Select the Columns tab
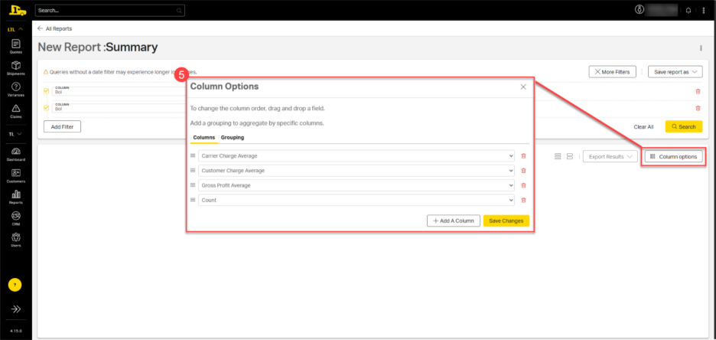 [x=203, y=138]
